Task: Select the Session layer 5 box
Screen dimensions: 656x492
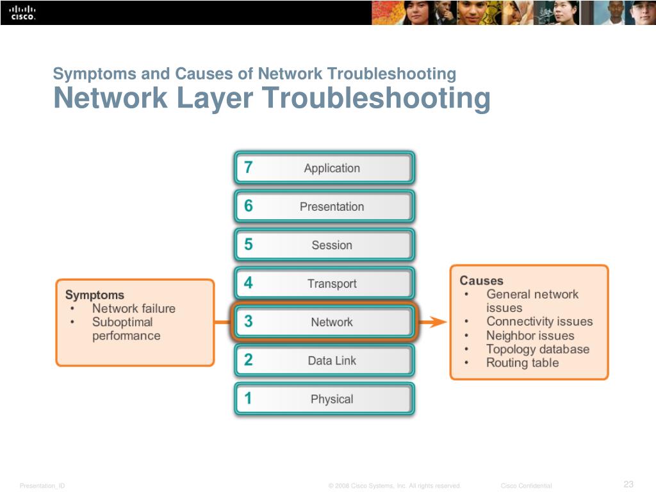Action: pyautogui.click(x=324, y=245)
